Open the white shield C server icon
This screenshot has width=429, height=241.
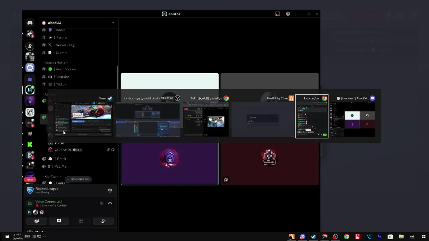pos(30,112)
